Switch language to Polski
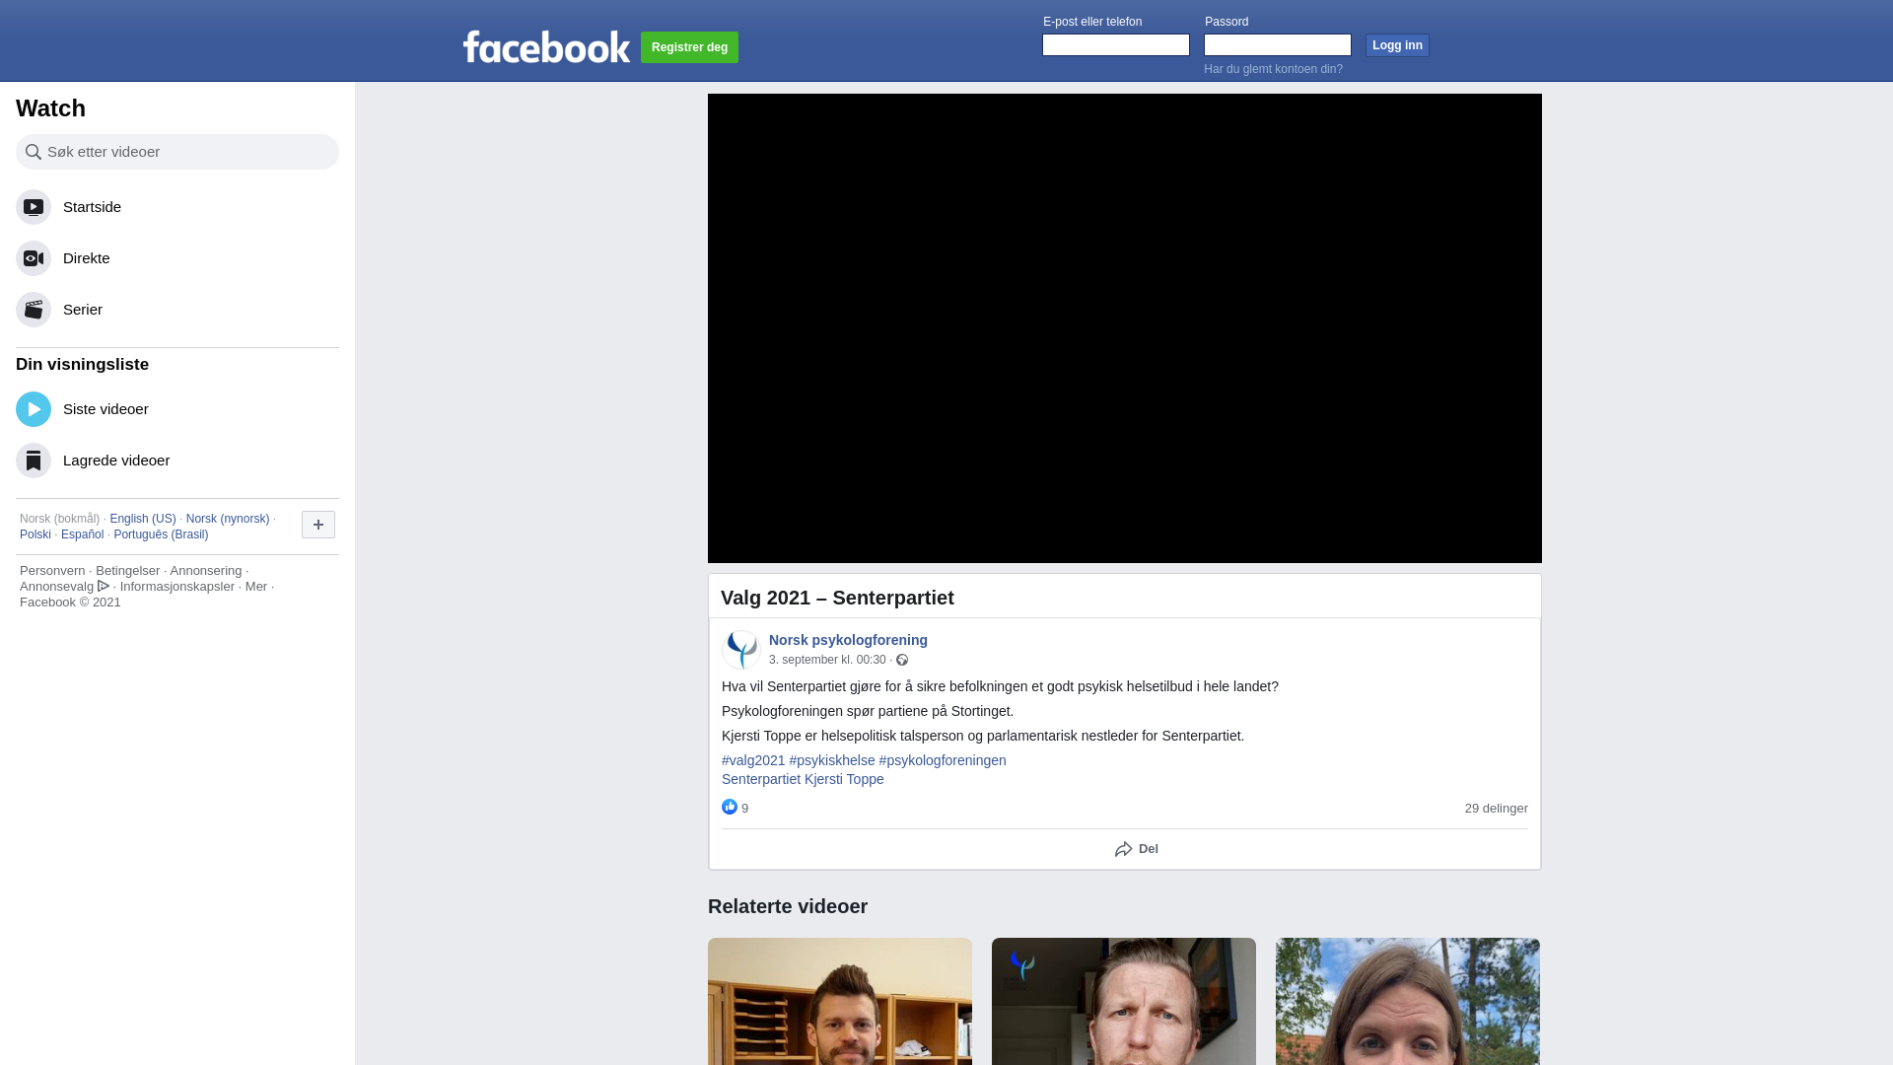Viewport: 1893px width, 1065px height. [35, 534]
